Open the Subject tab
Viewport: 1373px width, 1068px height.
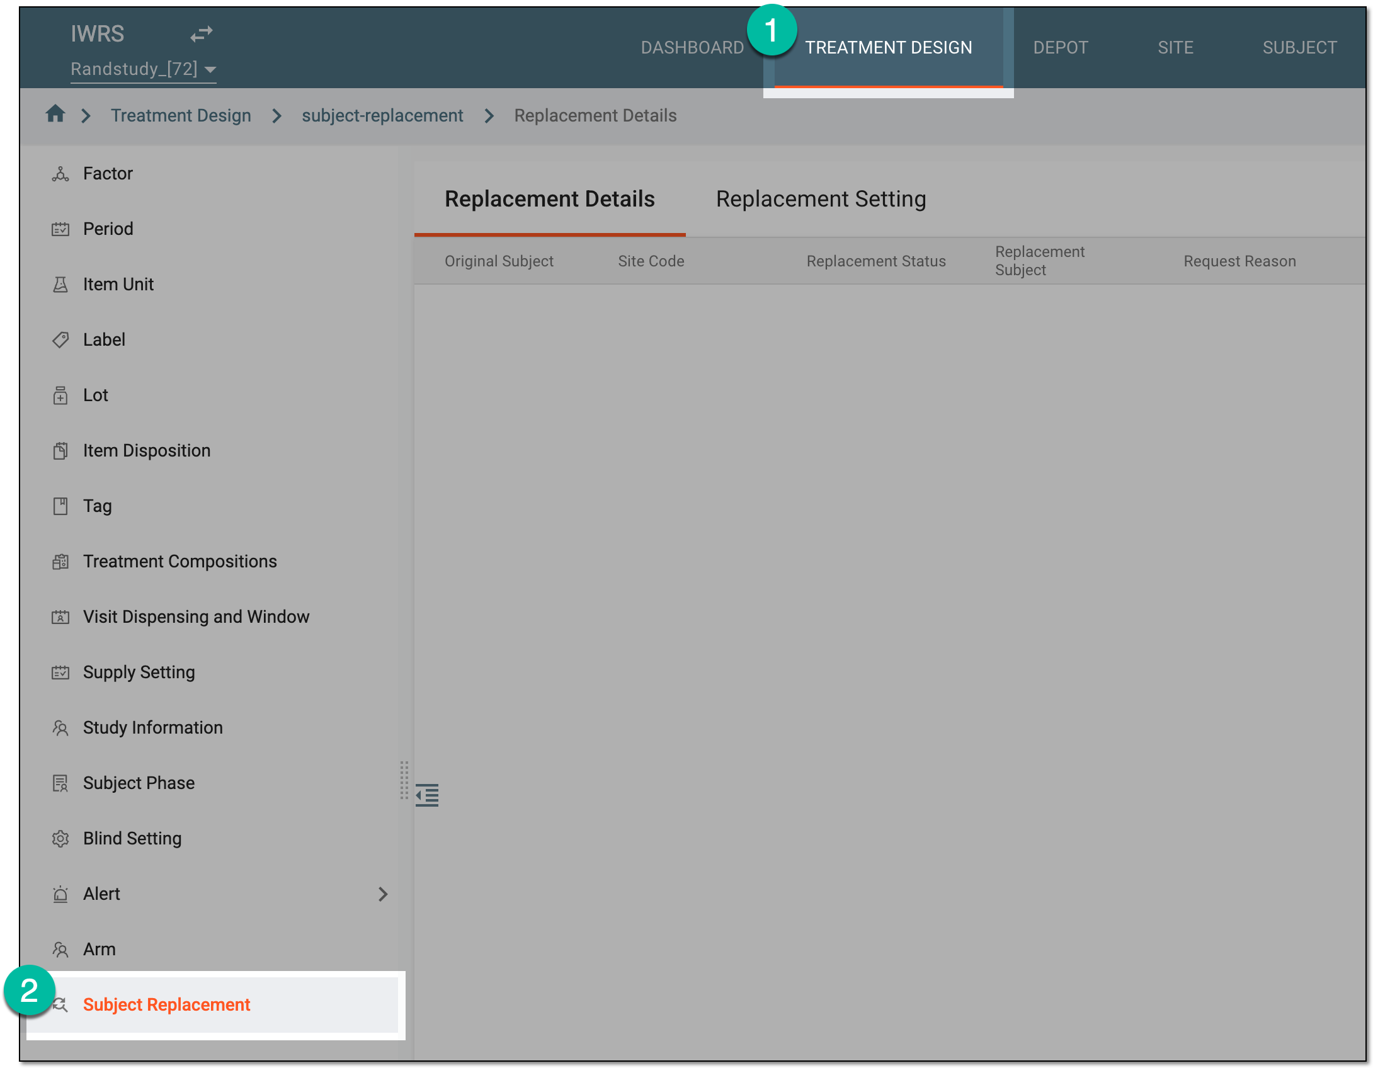pyautogui.click(x=1299, y=48)
